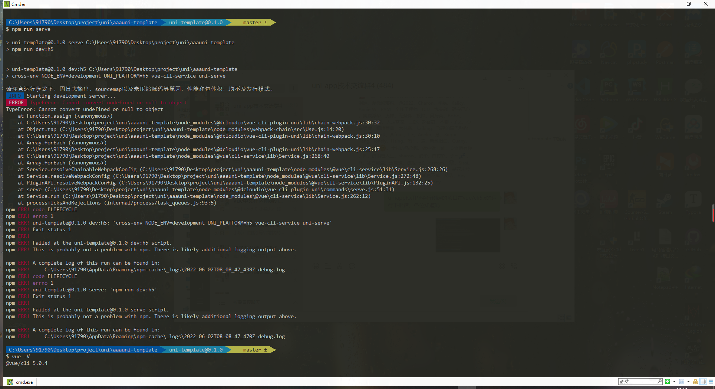
Task: Select the cmd.exe console tab
Action: pyautogui.click(x=20, y=382)
